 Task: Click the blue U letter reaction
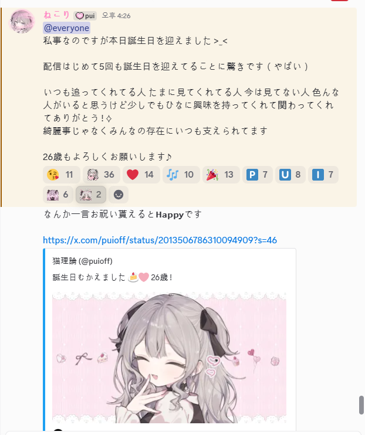pos(290,175)
